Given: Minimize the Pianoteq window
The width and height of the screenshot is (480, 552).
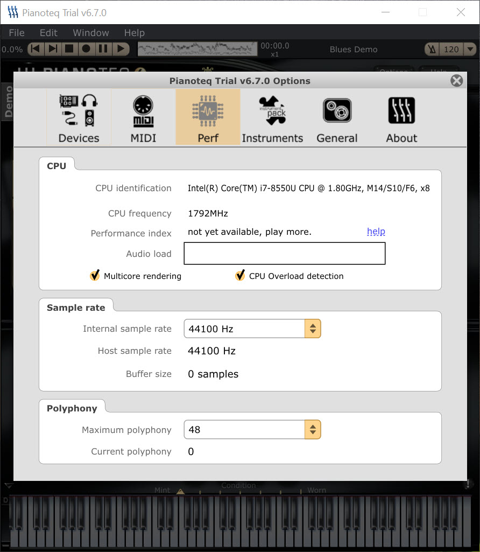Looking at the screenshot, I should coord(386,12).
